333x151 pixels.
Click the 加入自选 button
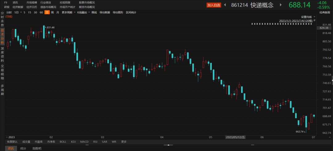tap(214, 5)
